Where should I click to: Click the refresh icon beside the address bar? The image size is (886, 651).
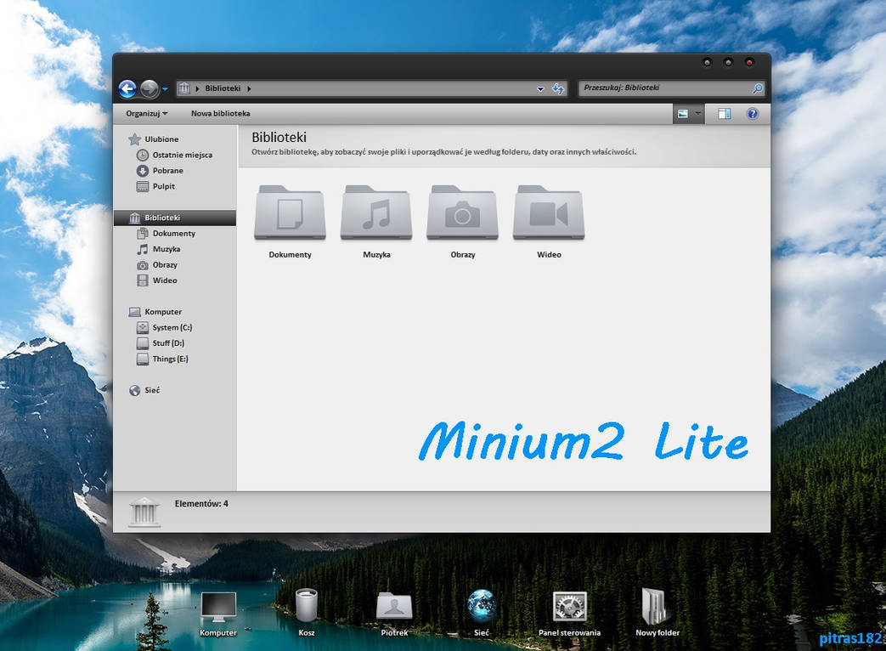tap(558, 88)
